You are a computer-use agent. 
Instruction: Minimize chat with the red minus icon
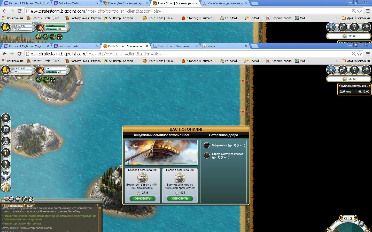point(6,198)
